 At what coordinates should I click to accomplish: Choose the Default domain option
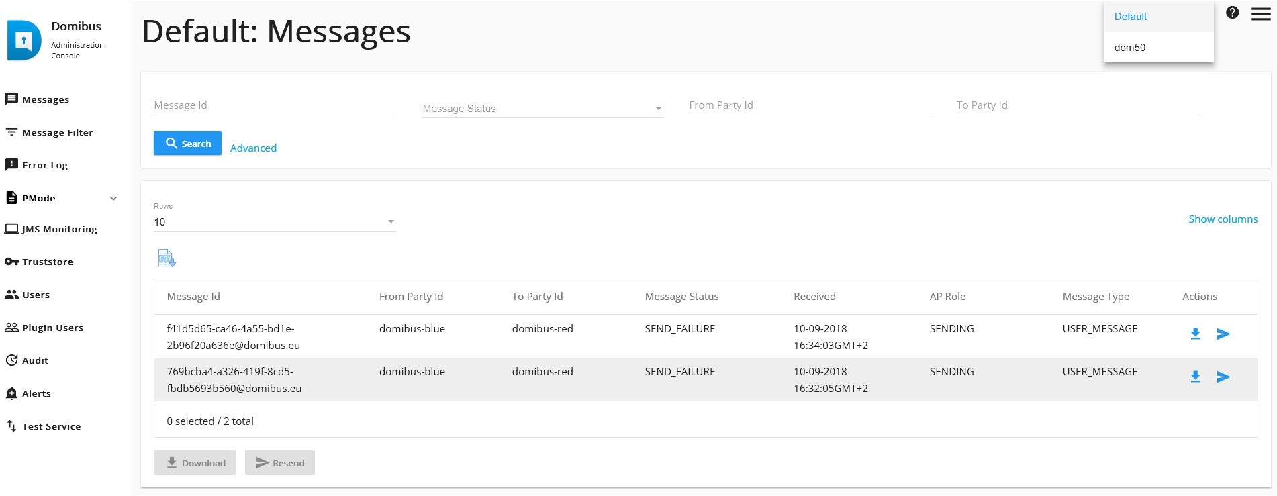coord(1131,17)
